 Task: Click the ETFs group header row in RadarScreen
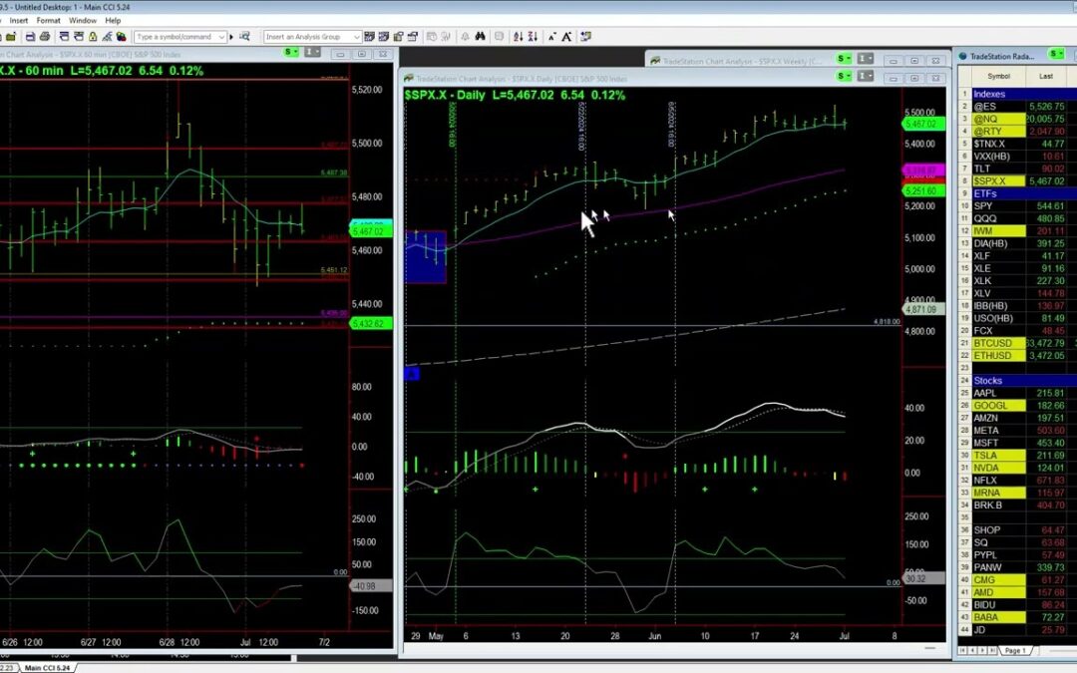[x=1017, y=193]
